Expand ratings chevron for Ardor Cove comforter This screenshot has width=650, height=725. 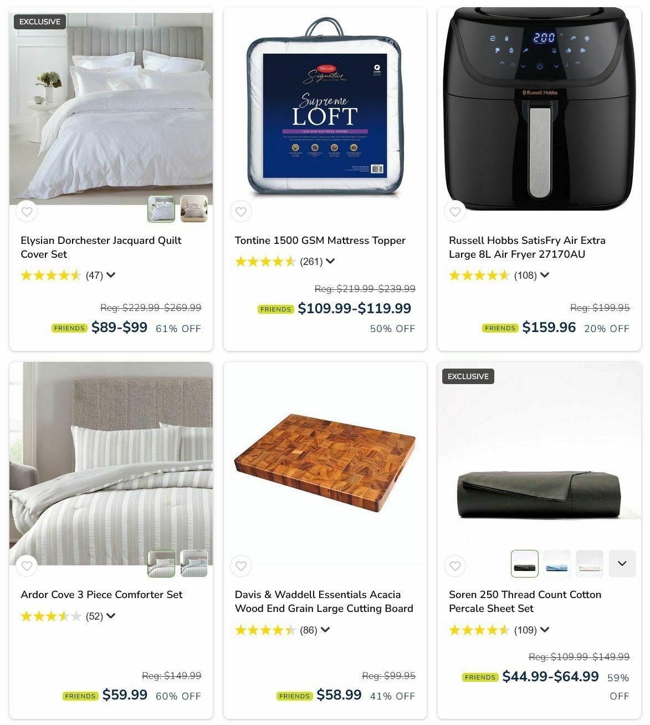coord(111,616)
